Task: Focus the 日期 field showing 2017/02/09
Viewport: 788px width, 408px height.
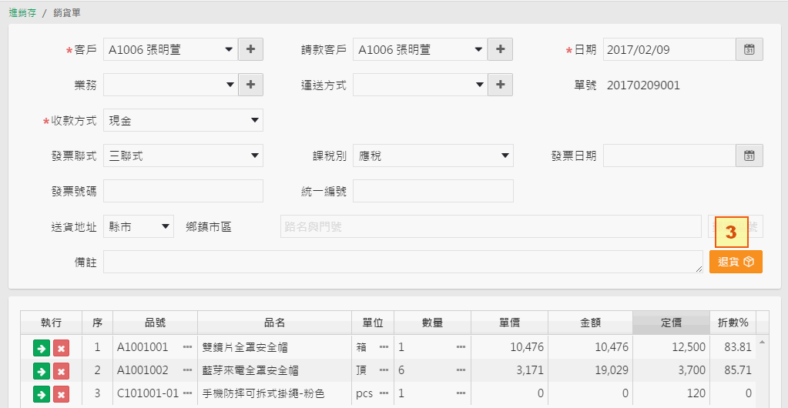Action: [x=669, y=49]
